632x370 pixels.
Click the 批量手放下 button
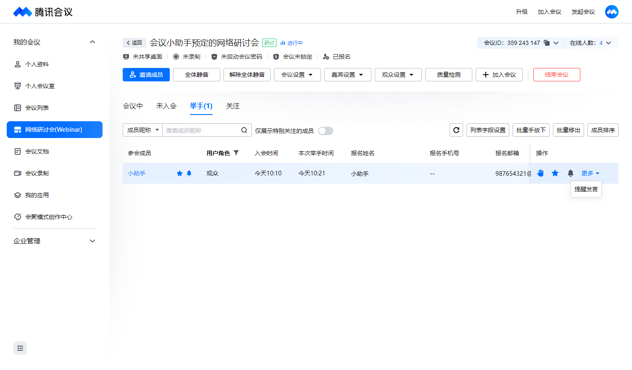(531, 130)
